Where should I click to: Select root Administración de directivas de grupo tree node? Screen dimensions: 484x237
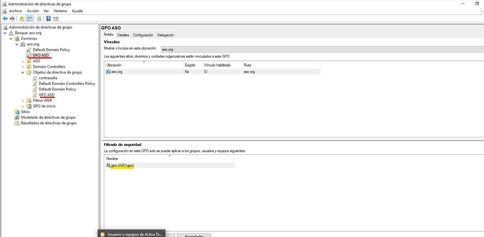click(x=40, y=27)
